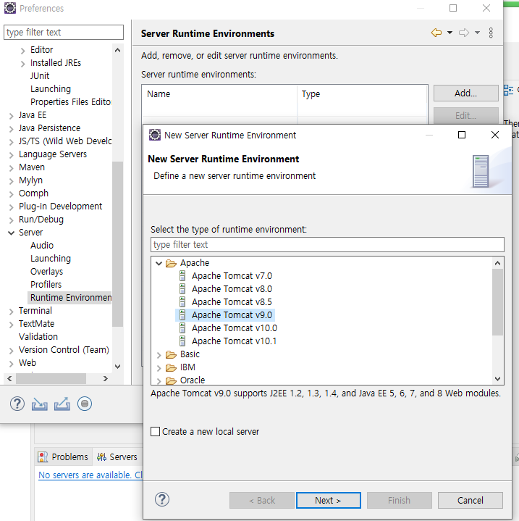Open the back history dropdown arrow
This screenshot has width=519, height=521.
(450, 33)
